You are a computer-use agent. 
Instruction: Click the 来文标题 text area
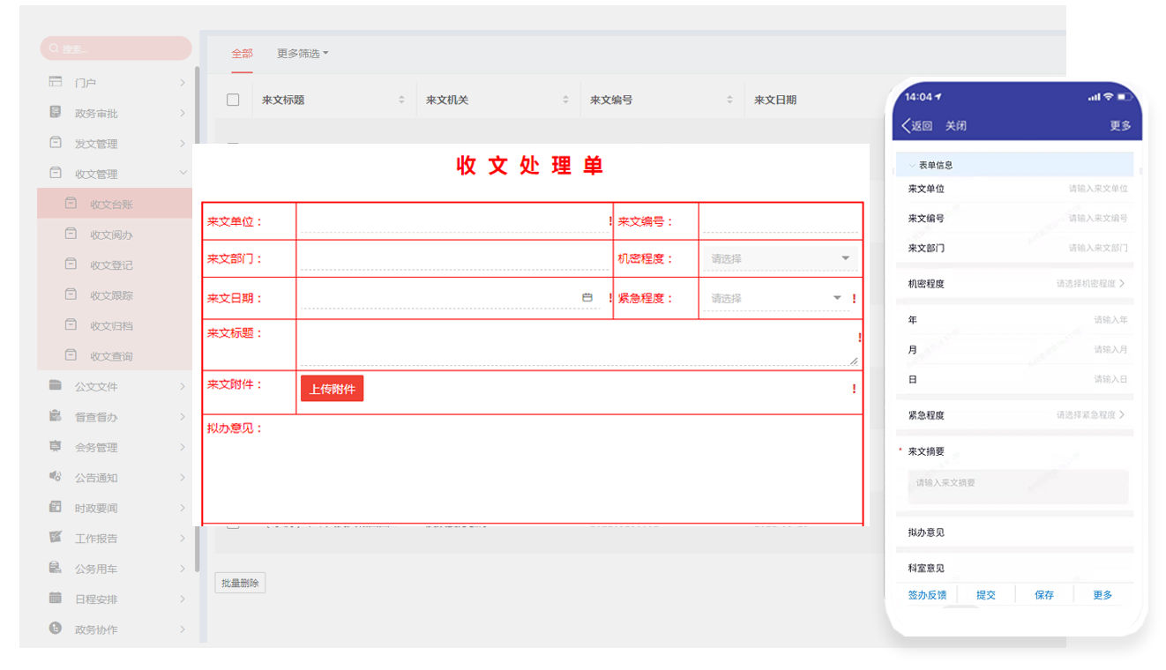(578, 344)
